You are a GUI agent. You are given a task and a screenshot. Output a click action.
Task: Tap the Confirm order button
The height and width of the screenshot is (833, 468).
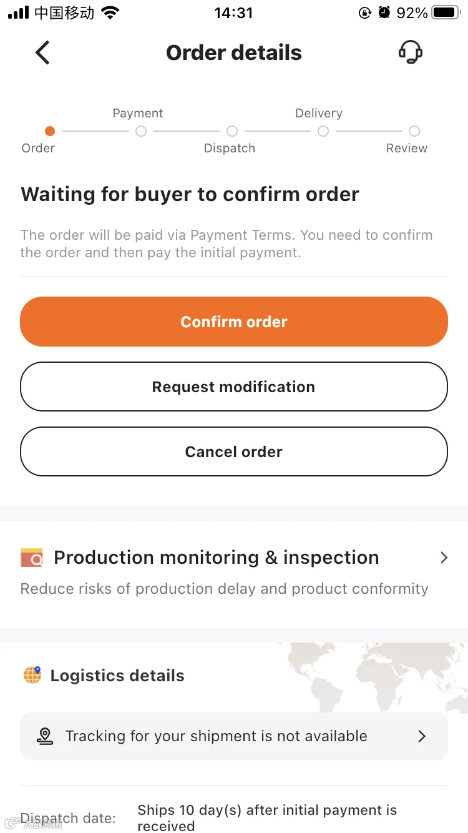pyautogui.click(x=234, y=322)
